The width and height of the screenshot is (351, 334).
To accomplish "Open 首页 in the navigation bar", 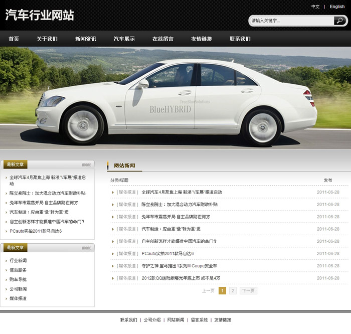I will (x=14, y=39).
